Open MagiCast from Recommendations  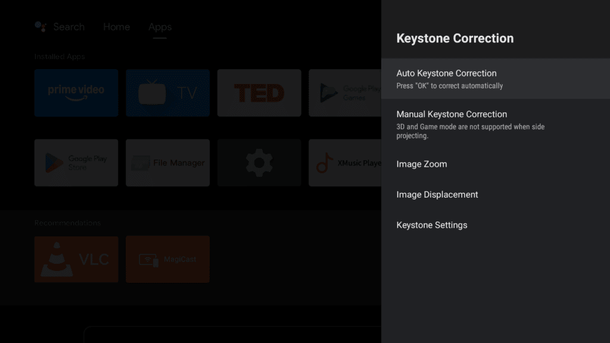pos(167,259)
